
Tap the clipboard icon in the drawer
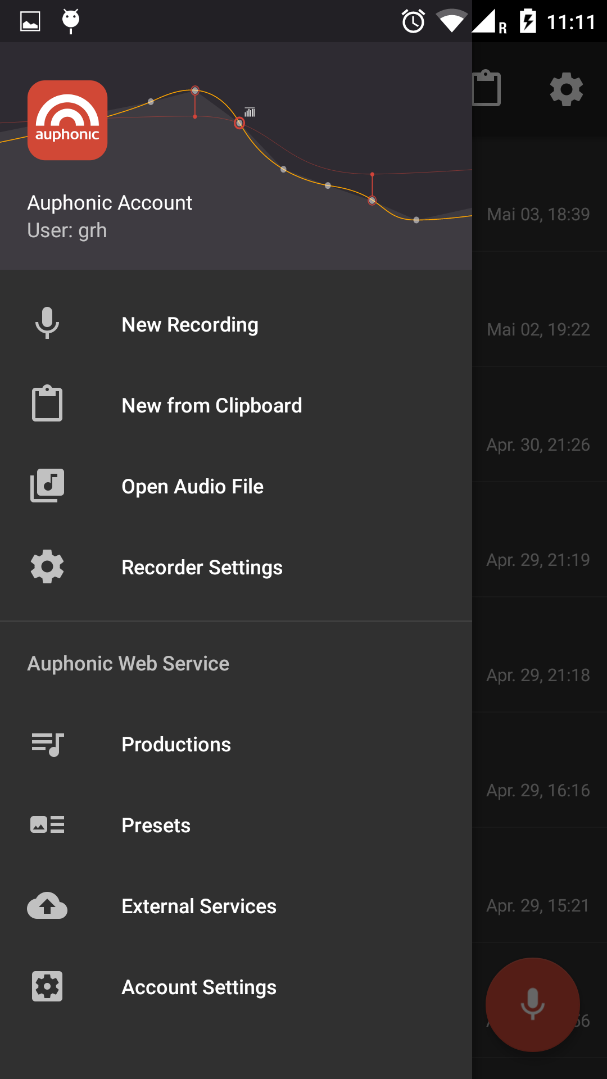point(47,404)
